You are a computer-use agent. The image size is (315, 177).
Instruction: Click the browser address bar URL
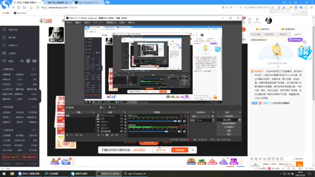click(x=59, y=7)
